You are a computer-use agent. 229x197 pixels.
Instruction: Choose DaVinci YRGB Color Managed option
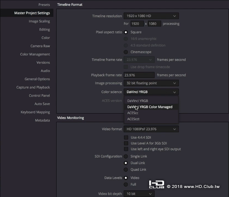click(151, 107)
